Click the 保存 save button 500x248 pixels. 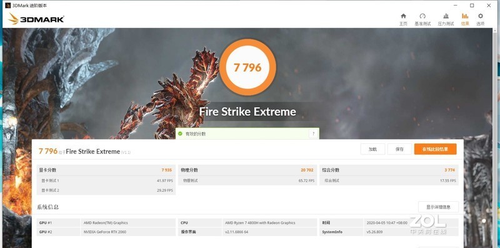[399, 149]
